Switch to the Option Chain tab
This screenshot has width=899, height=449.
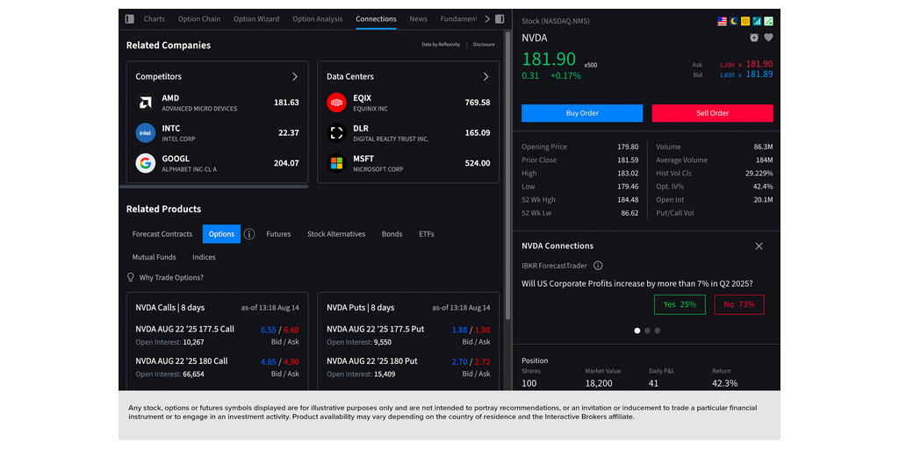tap(199, 18)
